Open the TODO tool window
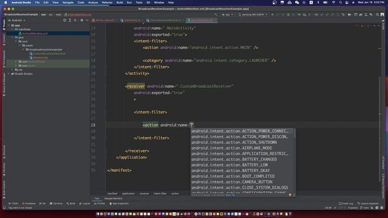 coord(13,203)
